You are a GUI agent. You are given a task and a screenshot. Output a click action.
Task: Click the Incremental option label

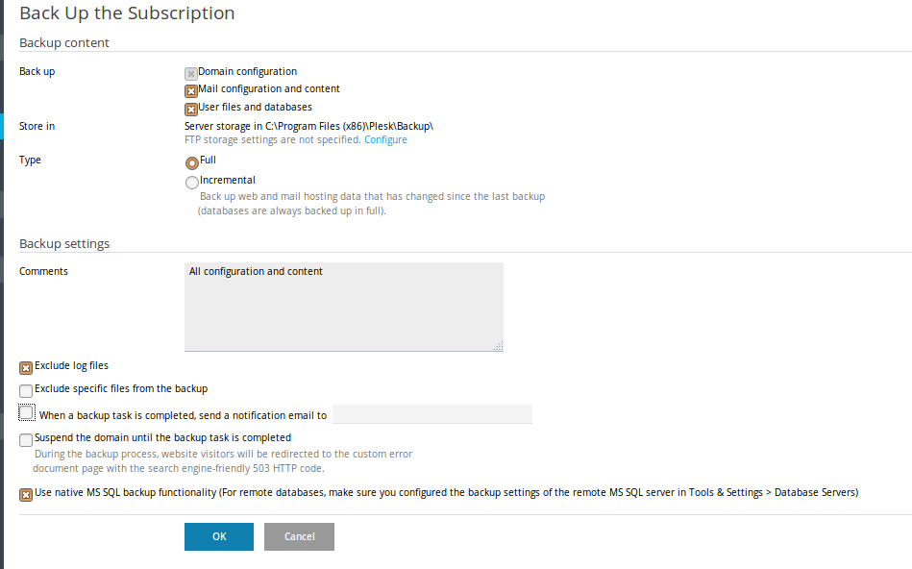click(x=228, y=181)
